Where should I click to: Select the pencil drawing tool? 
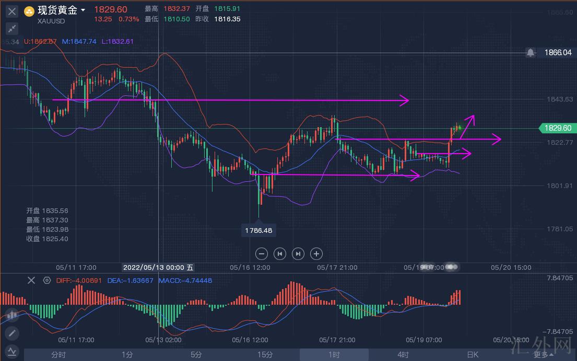pos(11,333)
